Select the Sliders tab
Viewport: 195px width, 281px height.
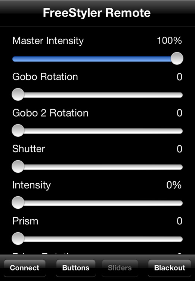tap(120, 268)
